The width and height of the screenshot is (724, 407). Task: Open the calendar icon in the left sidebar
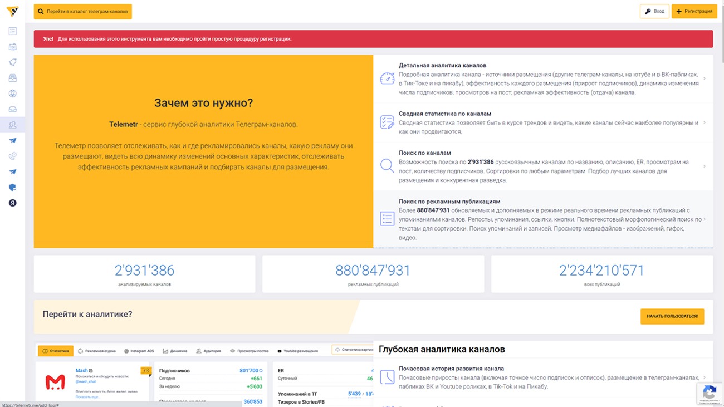point(12,47)
